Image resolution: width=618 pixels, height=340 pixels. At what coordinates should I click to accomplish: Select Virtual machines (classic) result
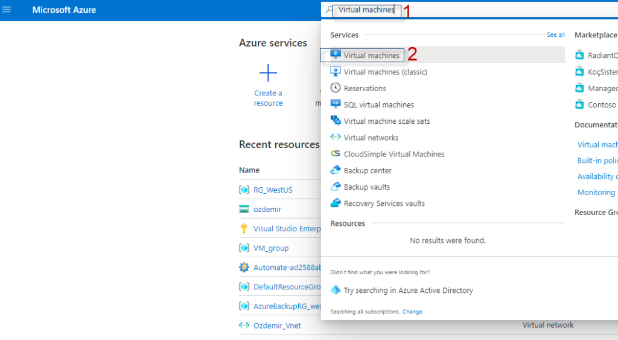(x=385, y=72)
